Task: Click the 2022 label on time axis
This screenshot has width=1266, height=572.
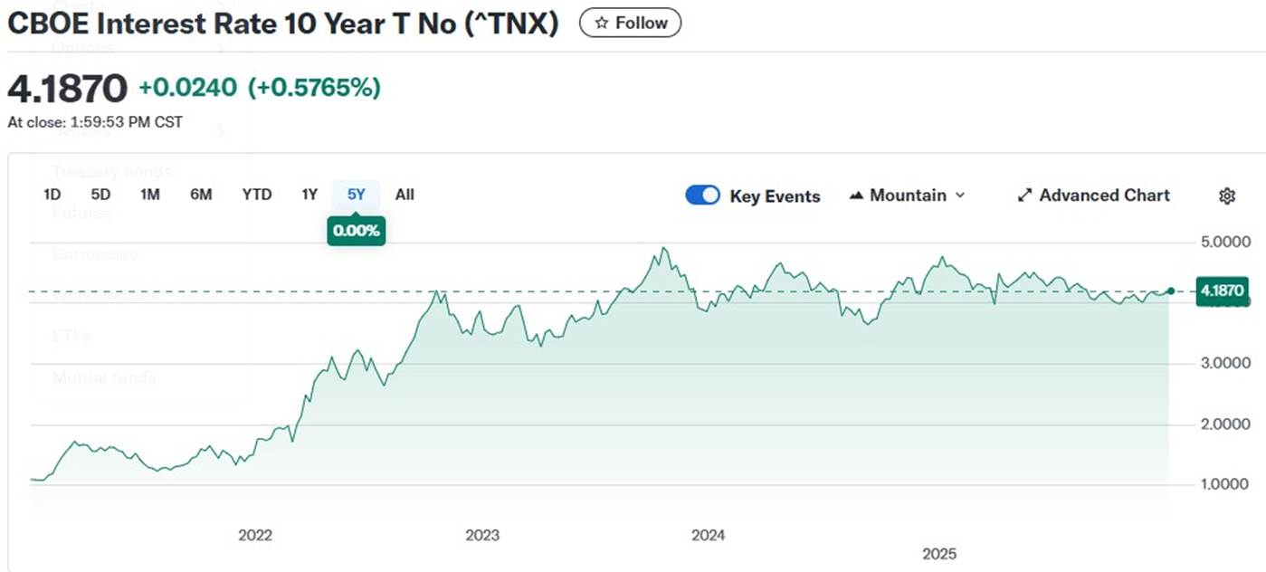Action: [255, 535]
